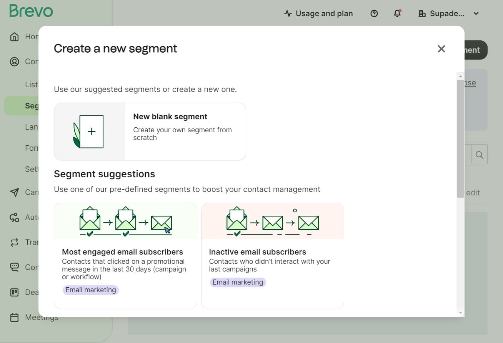Open Meetings calendar icon
The width and height of the screenshot is (503, 343).
(x=14, y=317)
